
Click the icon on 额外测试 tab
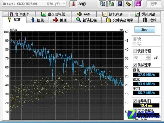click(137, 14)
